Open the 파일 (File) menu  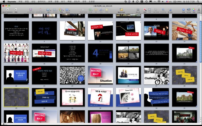tap(20, 2)
